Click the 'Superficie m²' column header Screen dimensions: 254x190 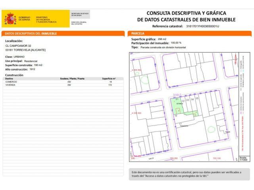(x=109, y=79)
